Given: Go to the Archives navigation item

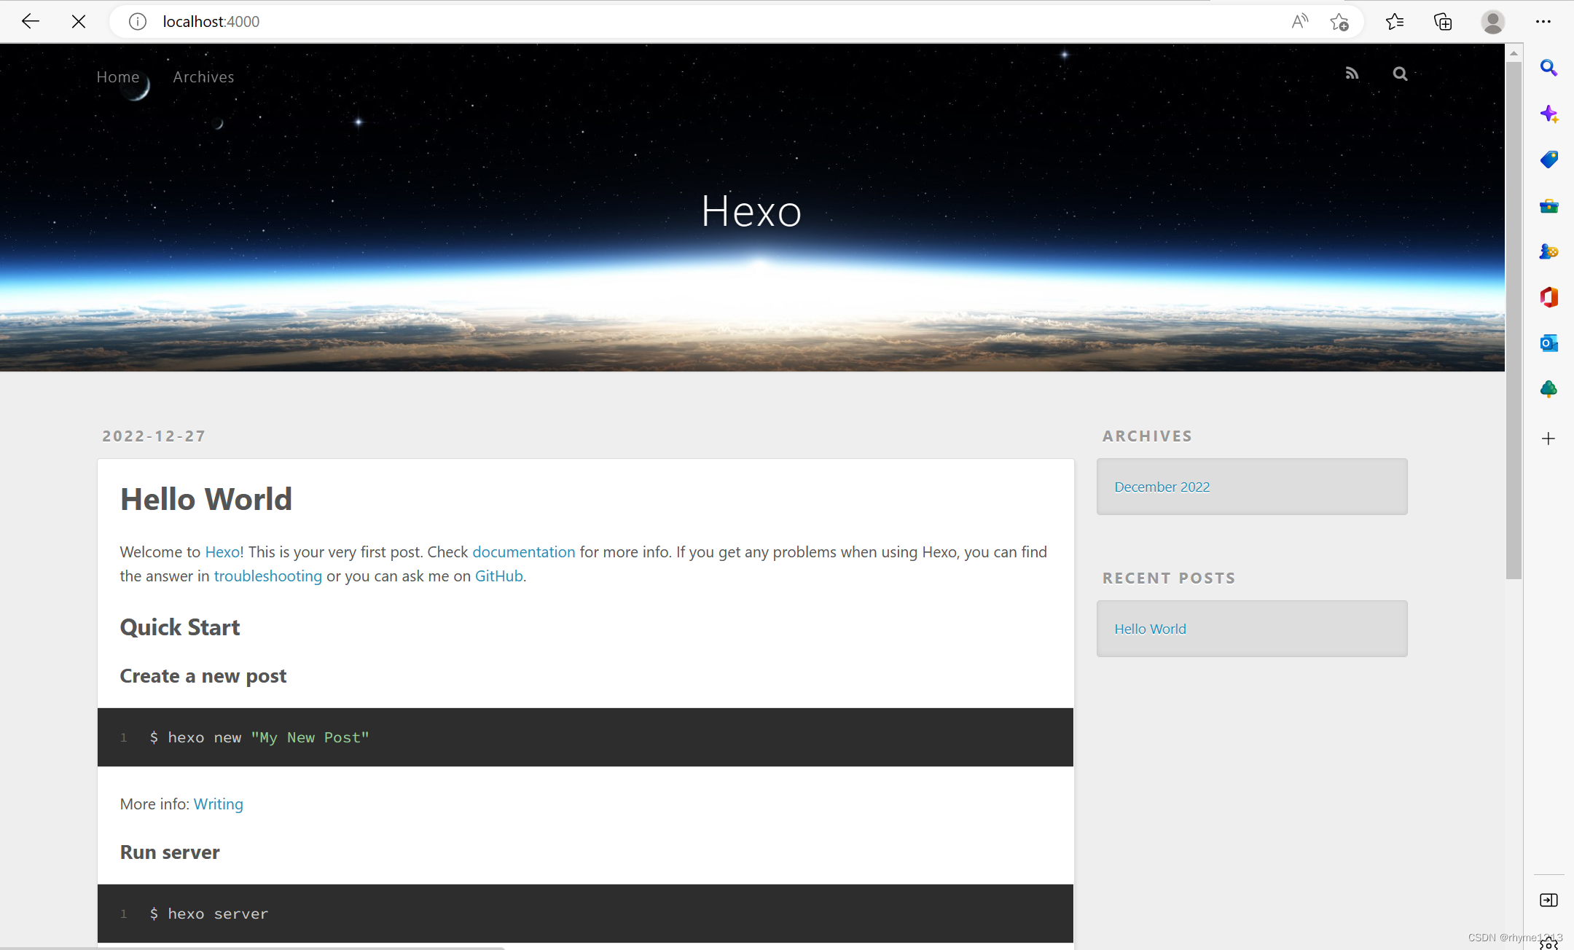Looking at the screenshot, I should 203,76.
